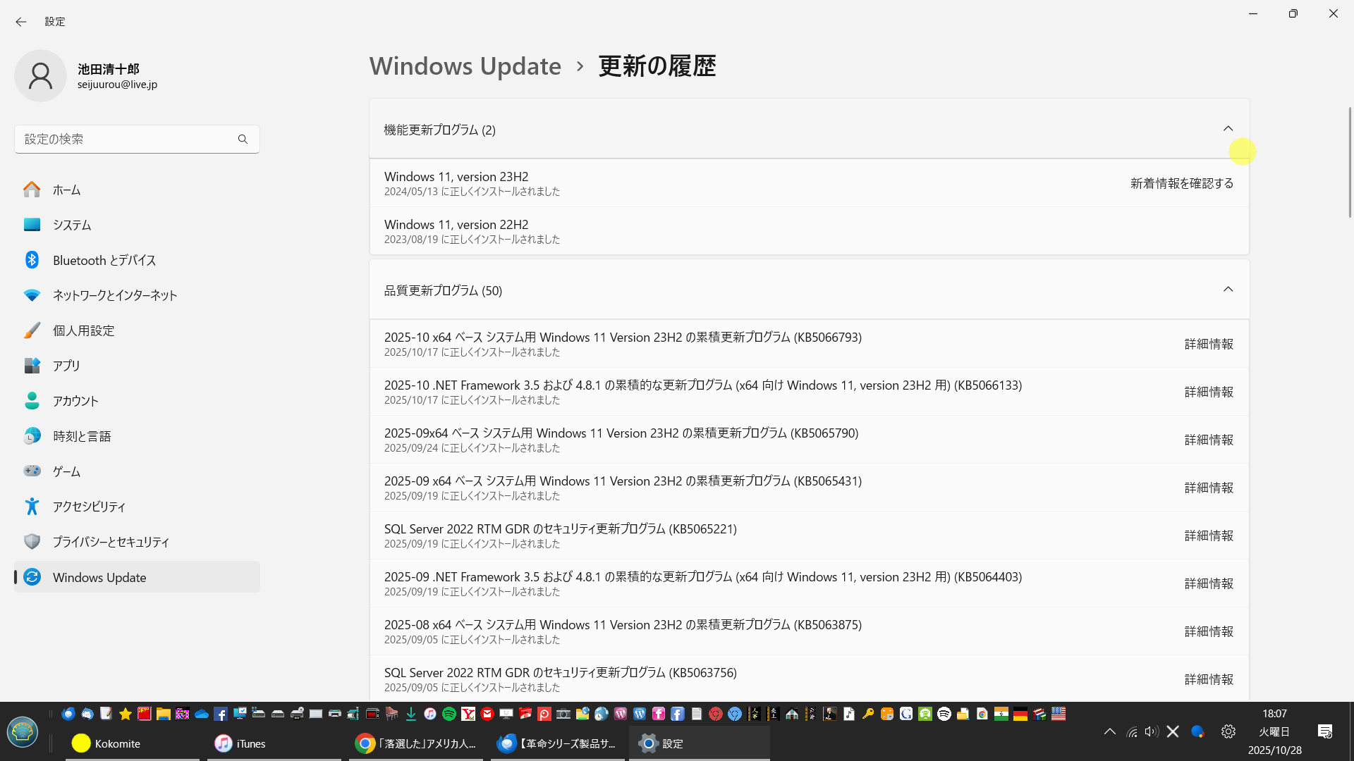Click the Windows Update breadcrumb link

[465, 66]
